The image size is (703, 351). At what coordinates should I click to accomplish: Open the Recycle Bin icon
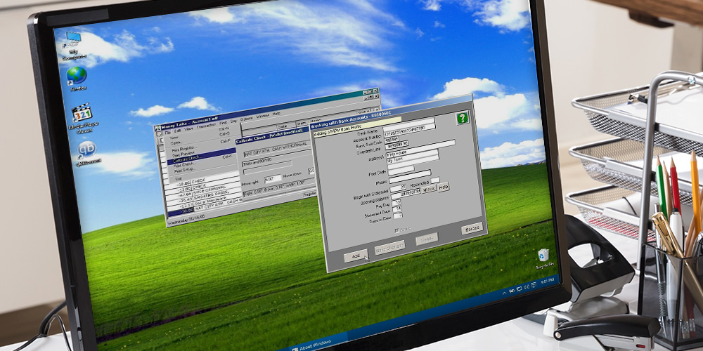(x=544, y=259)
